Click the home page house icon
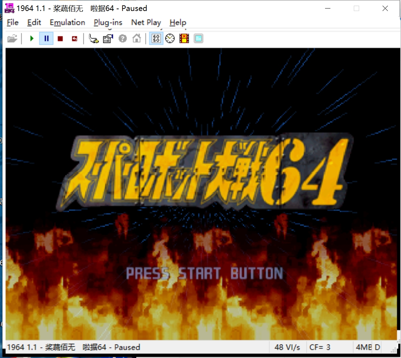The height and width of the screenshot is (358, 401). coord(137,39)
